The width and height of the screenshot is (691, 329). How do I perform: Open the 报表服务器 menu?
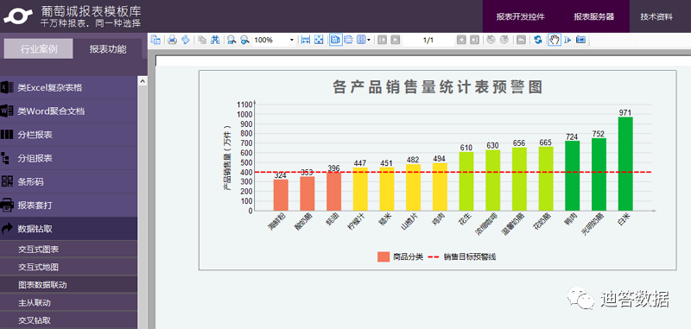(x=593, y=16)
